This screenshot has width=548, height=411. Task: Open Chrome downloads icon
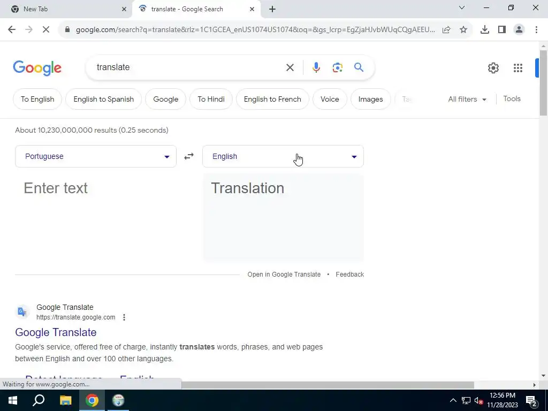(x=485, y=30)
